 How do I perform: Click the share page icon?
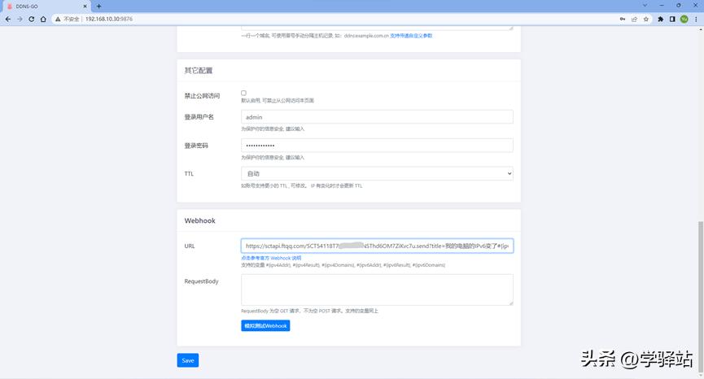(x=634, y=20)
